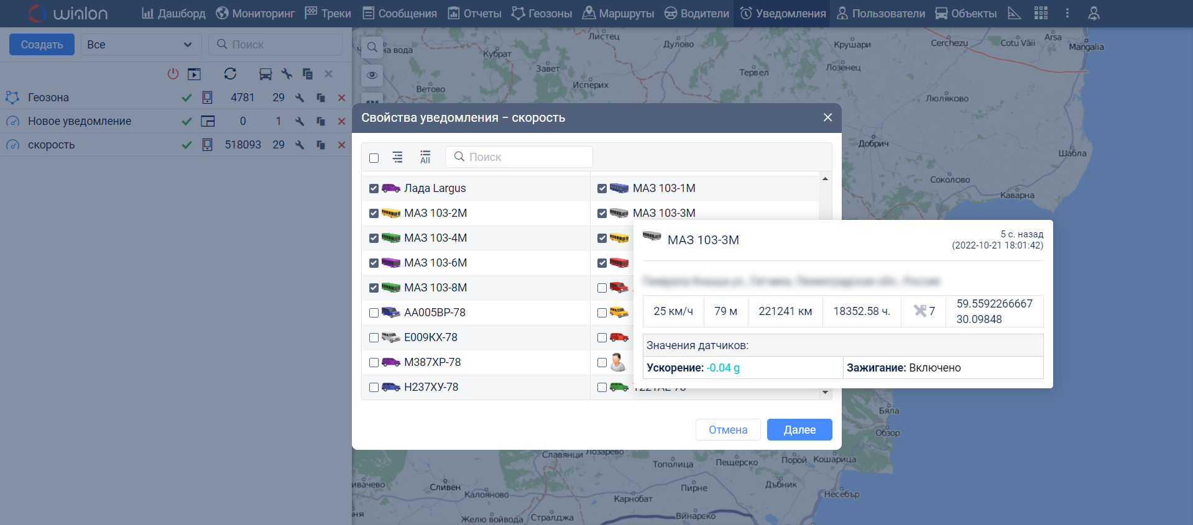Open the three-dot more menu in top bar
1193x525 pixels.
tap(1067, 13)
